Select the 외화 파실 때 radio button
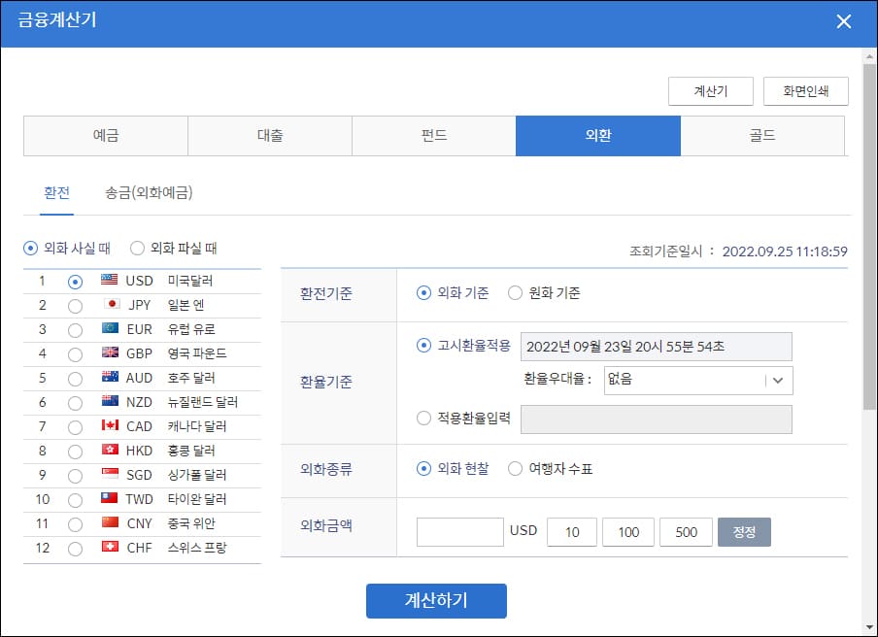 coord(139,246)
